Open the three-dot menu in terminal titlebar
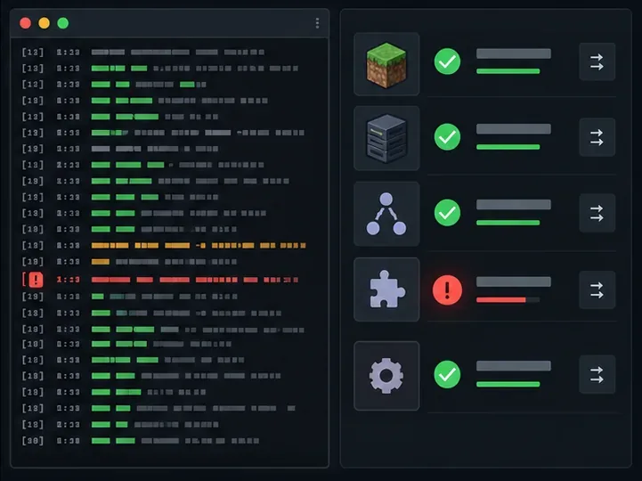642x481 pixels. 317,23
